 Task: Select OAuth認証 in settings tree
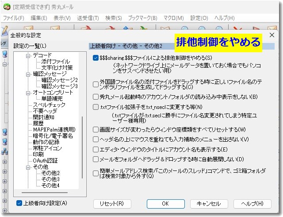[x=45, y=161]
